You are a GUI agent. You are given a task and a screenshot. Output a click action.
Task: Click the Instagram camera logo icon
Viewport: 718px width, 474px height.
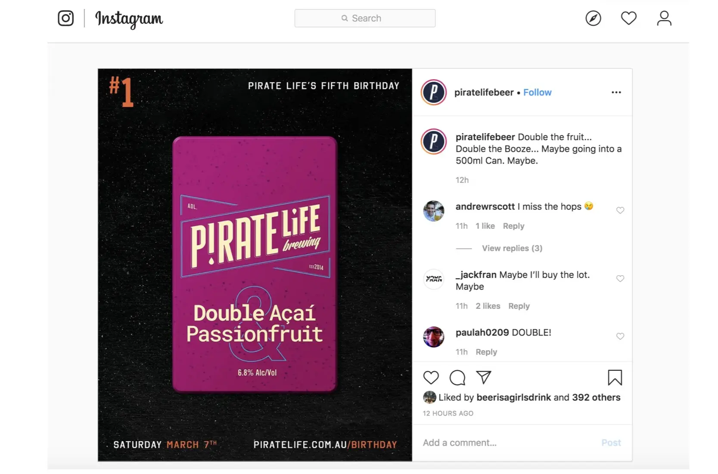65,18
